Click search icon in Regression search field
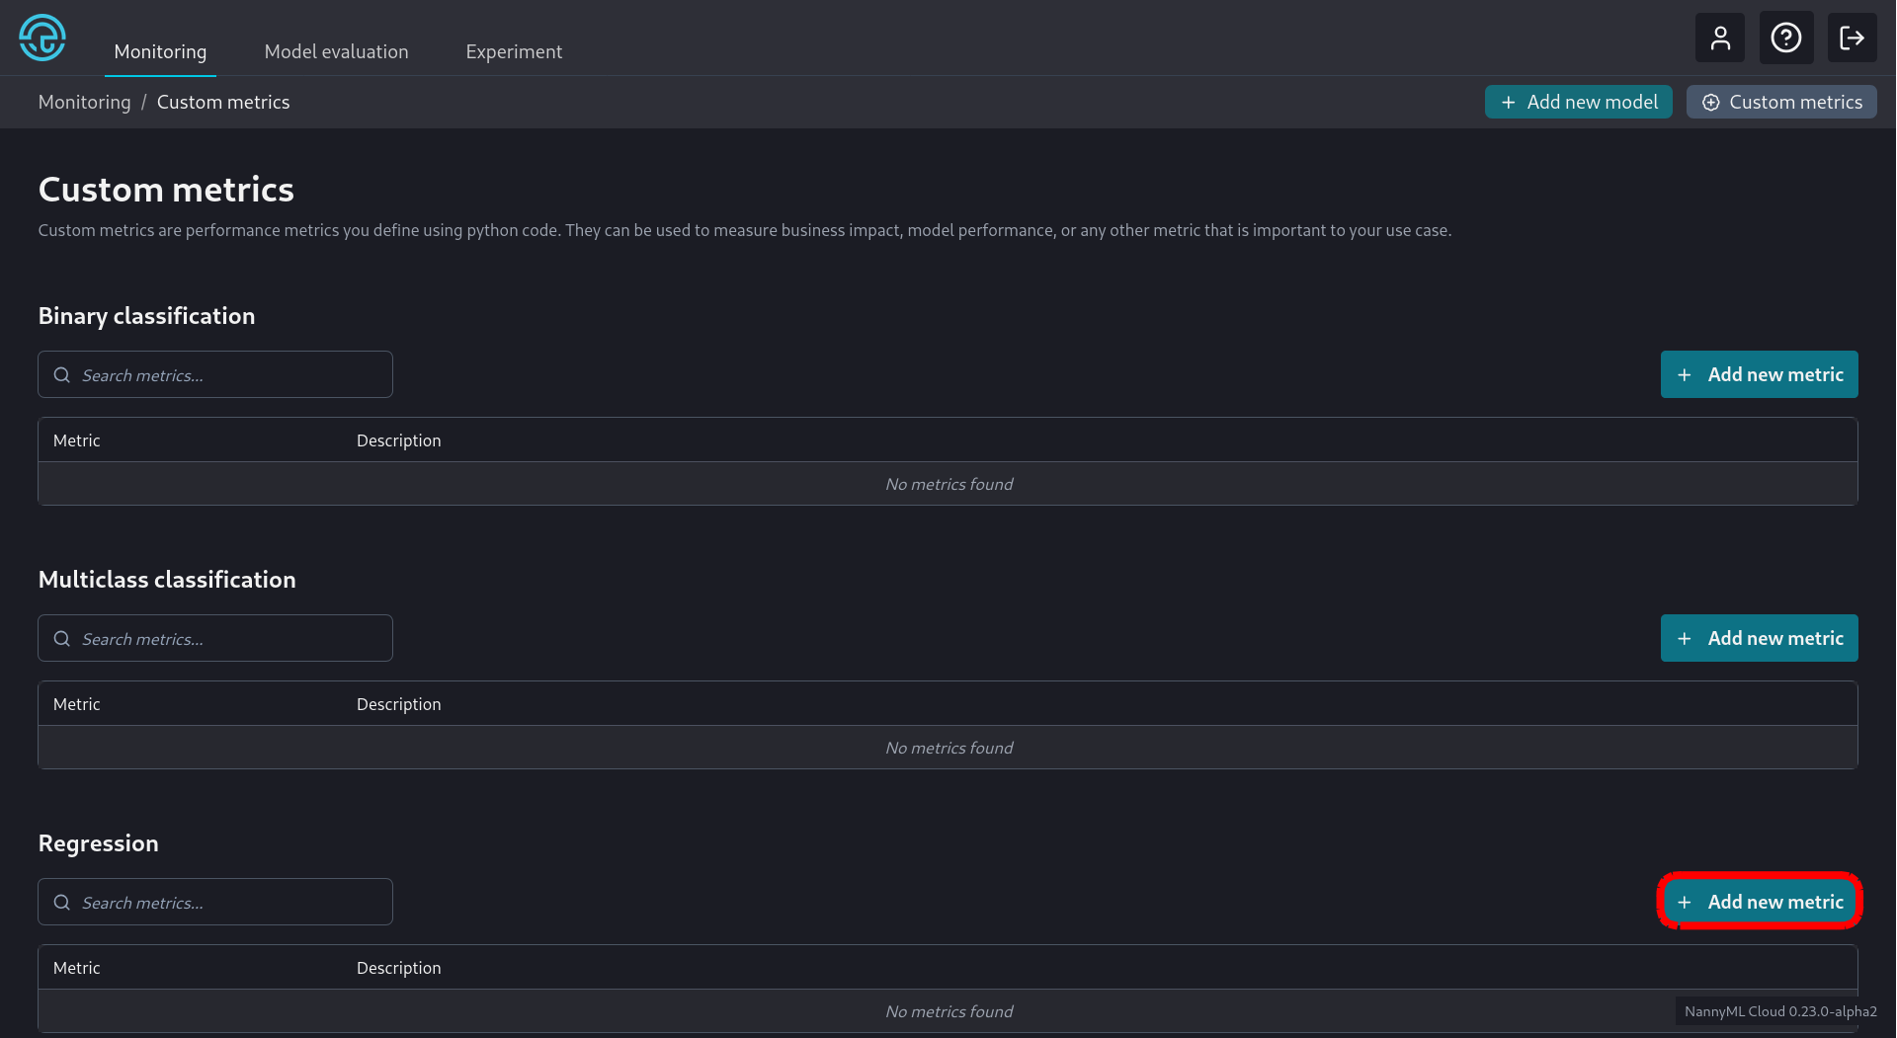 coord(62,903)
